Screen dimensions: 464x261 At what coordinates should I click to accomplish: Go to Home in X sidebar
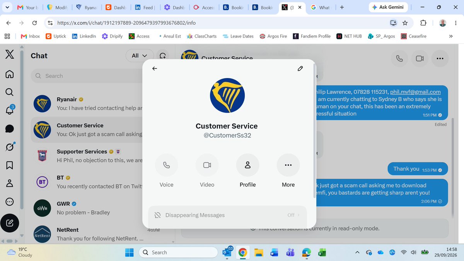tap(10, 74)
